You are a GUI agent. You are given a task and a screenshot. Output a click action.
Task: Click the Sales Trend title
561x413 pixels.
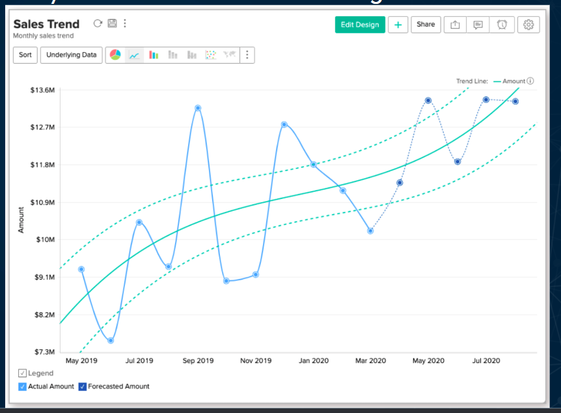coord(46,24)
